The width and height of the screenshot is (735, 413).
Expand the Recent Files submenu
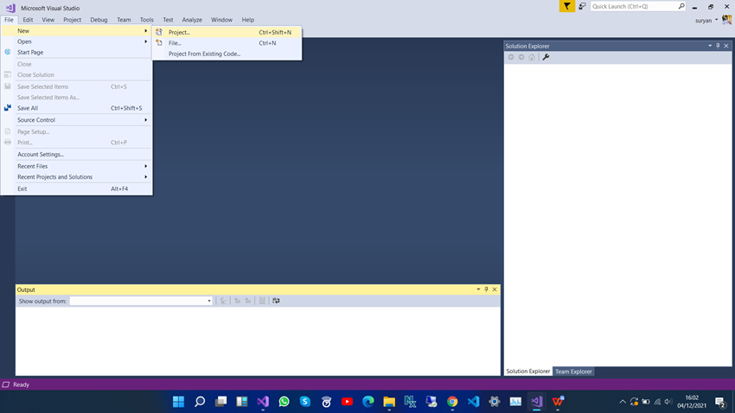(76, 166)
